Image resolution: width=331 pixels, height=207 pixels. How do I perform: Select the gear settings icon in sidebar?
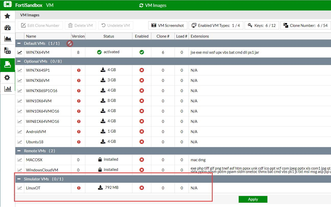(7, 77)
